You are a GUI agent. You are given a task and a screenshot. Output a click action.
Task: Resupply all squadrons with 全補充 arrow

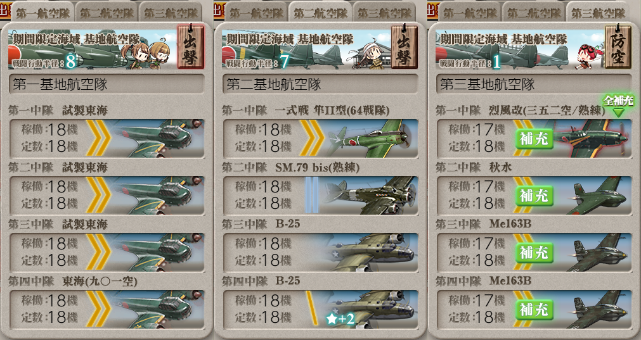tap(618, 105)
